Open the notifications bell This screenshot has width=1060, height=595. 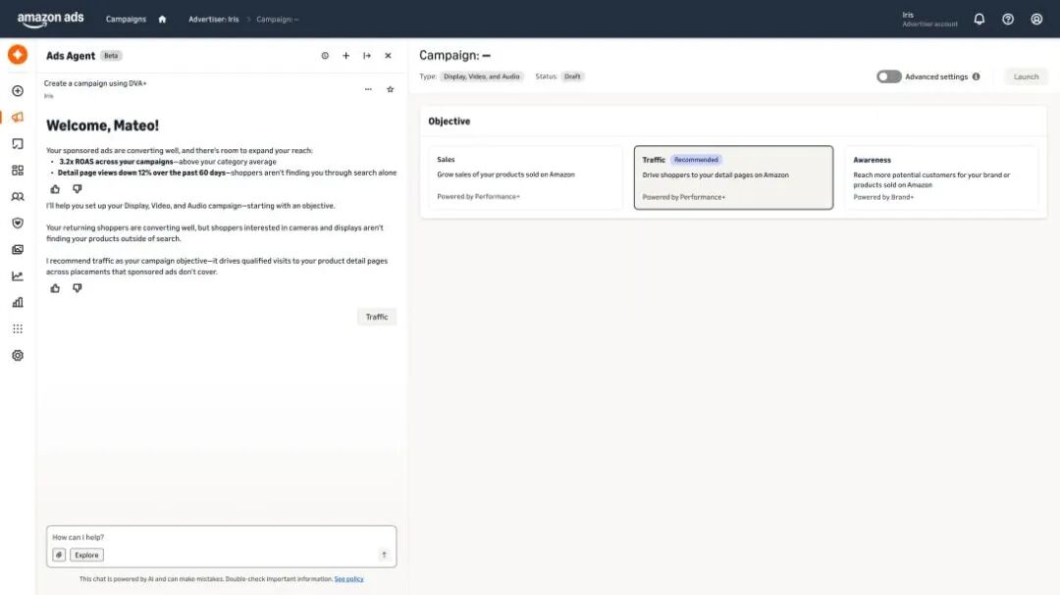coord(979,19)
